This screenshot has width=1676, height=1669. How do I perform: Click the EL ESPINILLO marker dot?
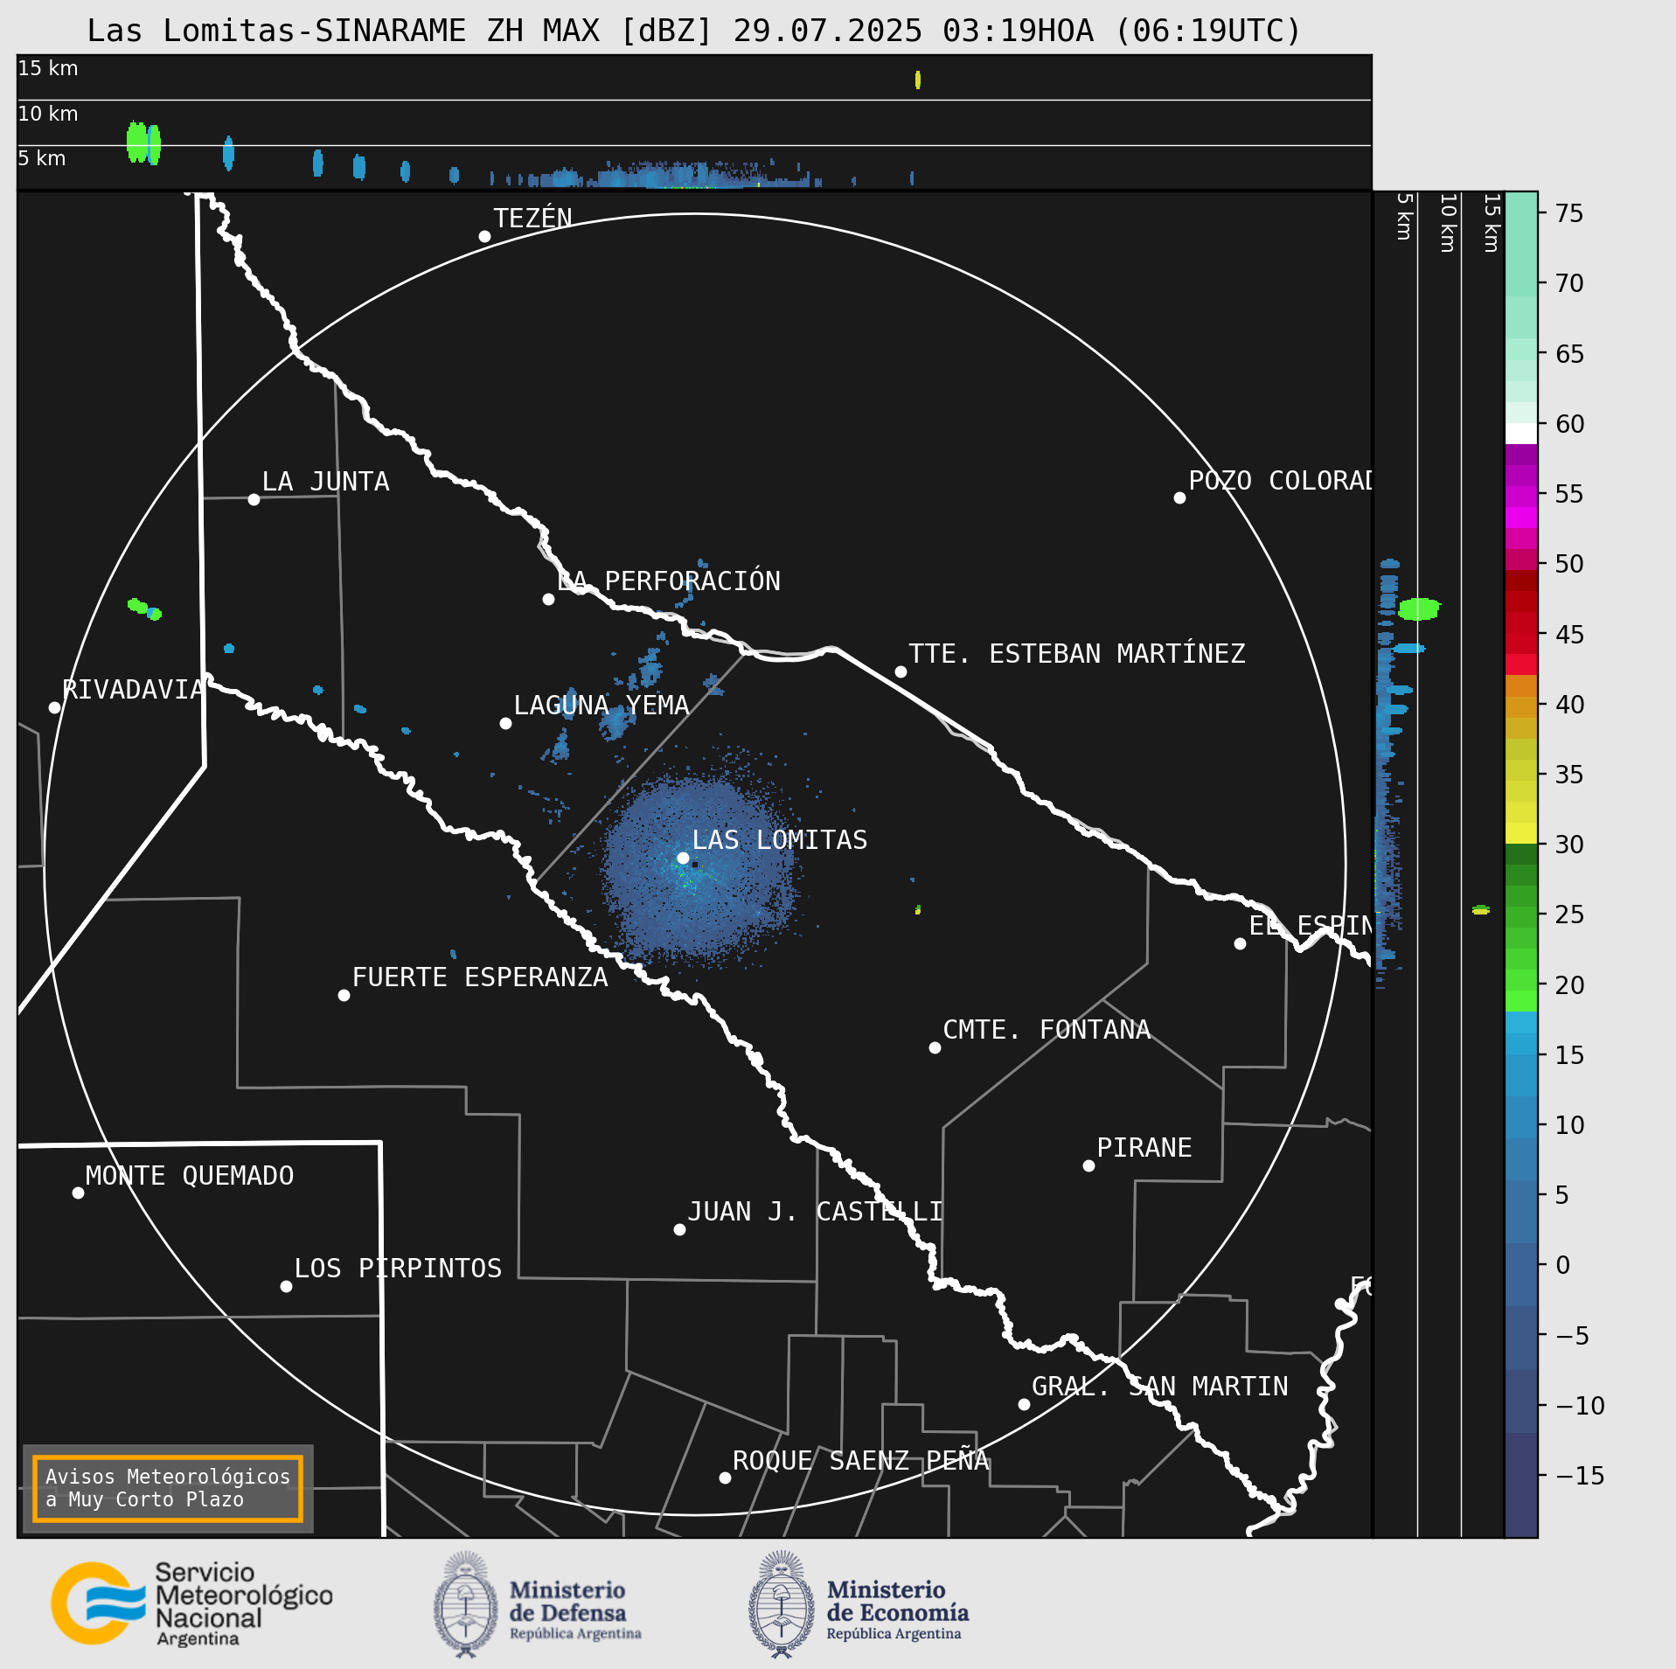pyautogui.click(x=1240, y=943)
